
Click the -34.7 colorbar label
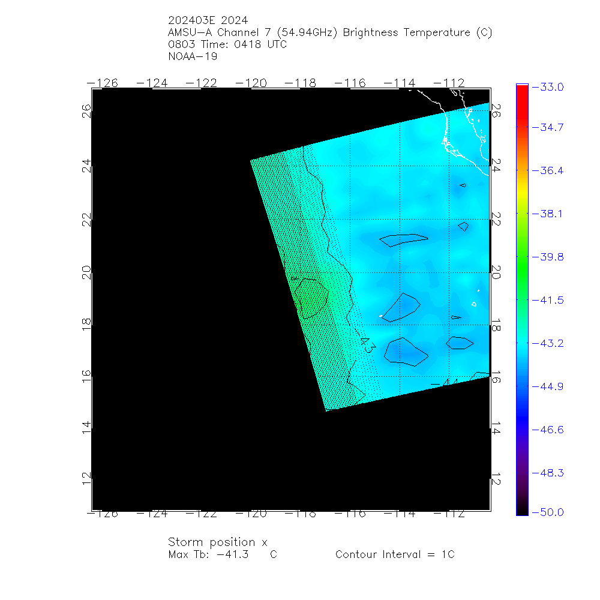(x=548, y=127)
